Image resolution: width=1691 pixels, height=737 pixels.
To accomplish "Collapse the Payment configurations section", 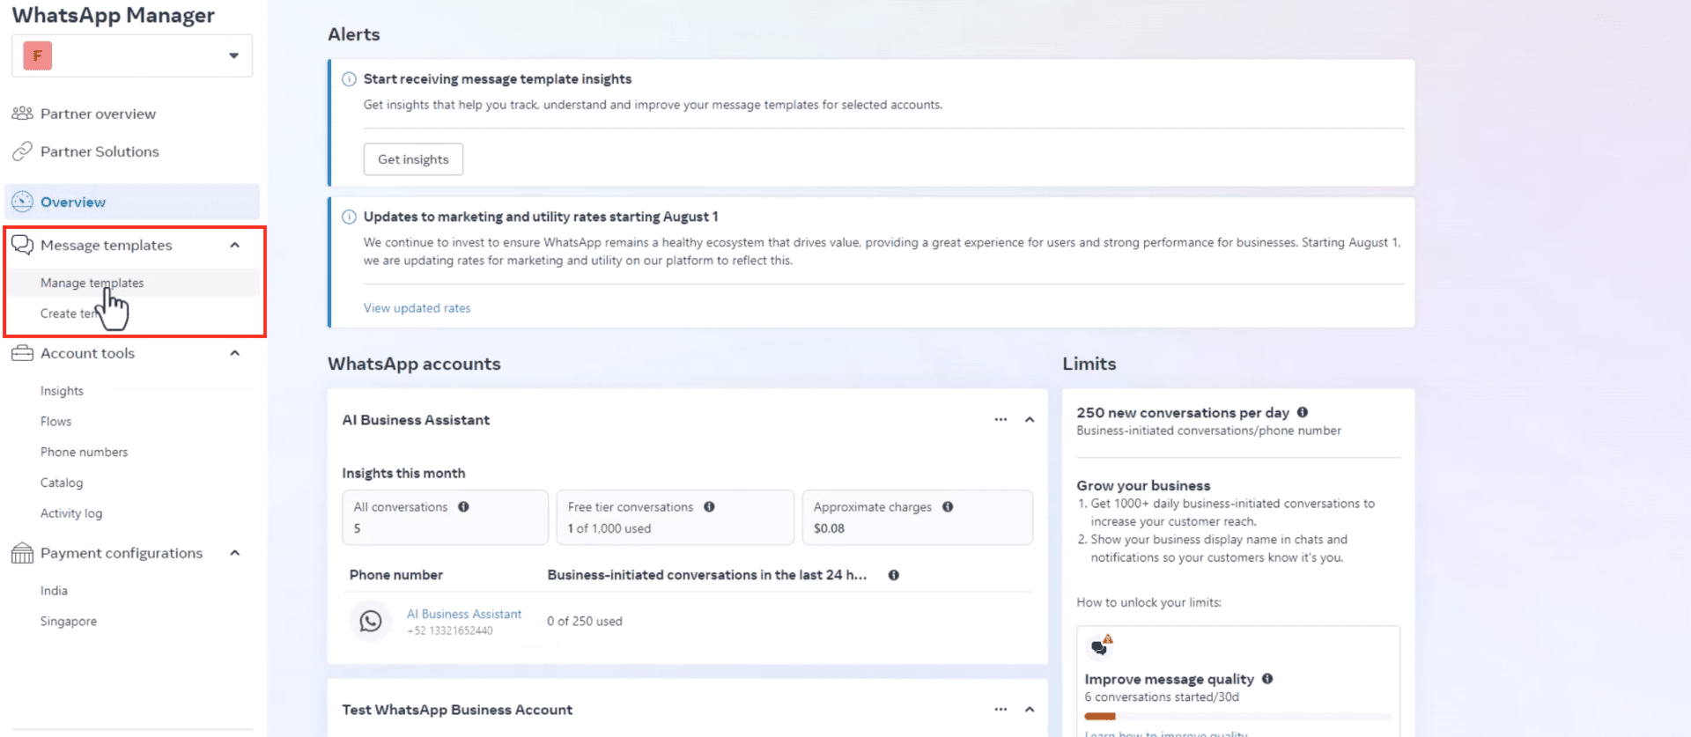I will (x=234, y=553).
